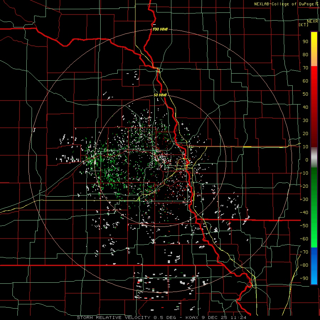320x320 pixels.
Task: Click the -70 scale label
Action: click(x=304, y=252)
